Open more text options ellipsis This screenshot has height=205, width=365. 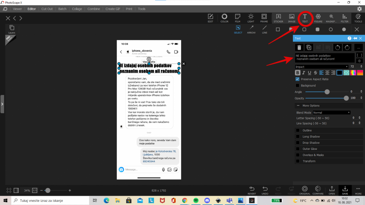(x=359, y=48)
